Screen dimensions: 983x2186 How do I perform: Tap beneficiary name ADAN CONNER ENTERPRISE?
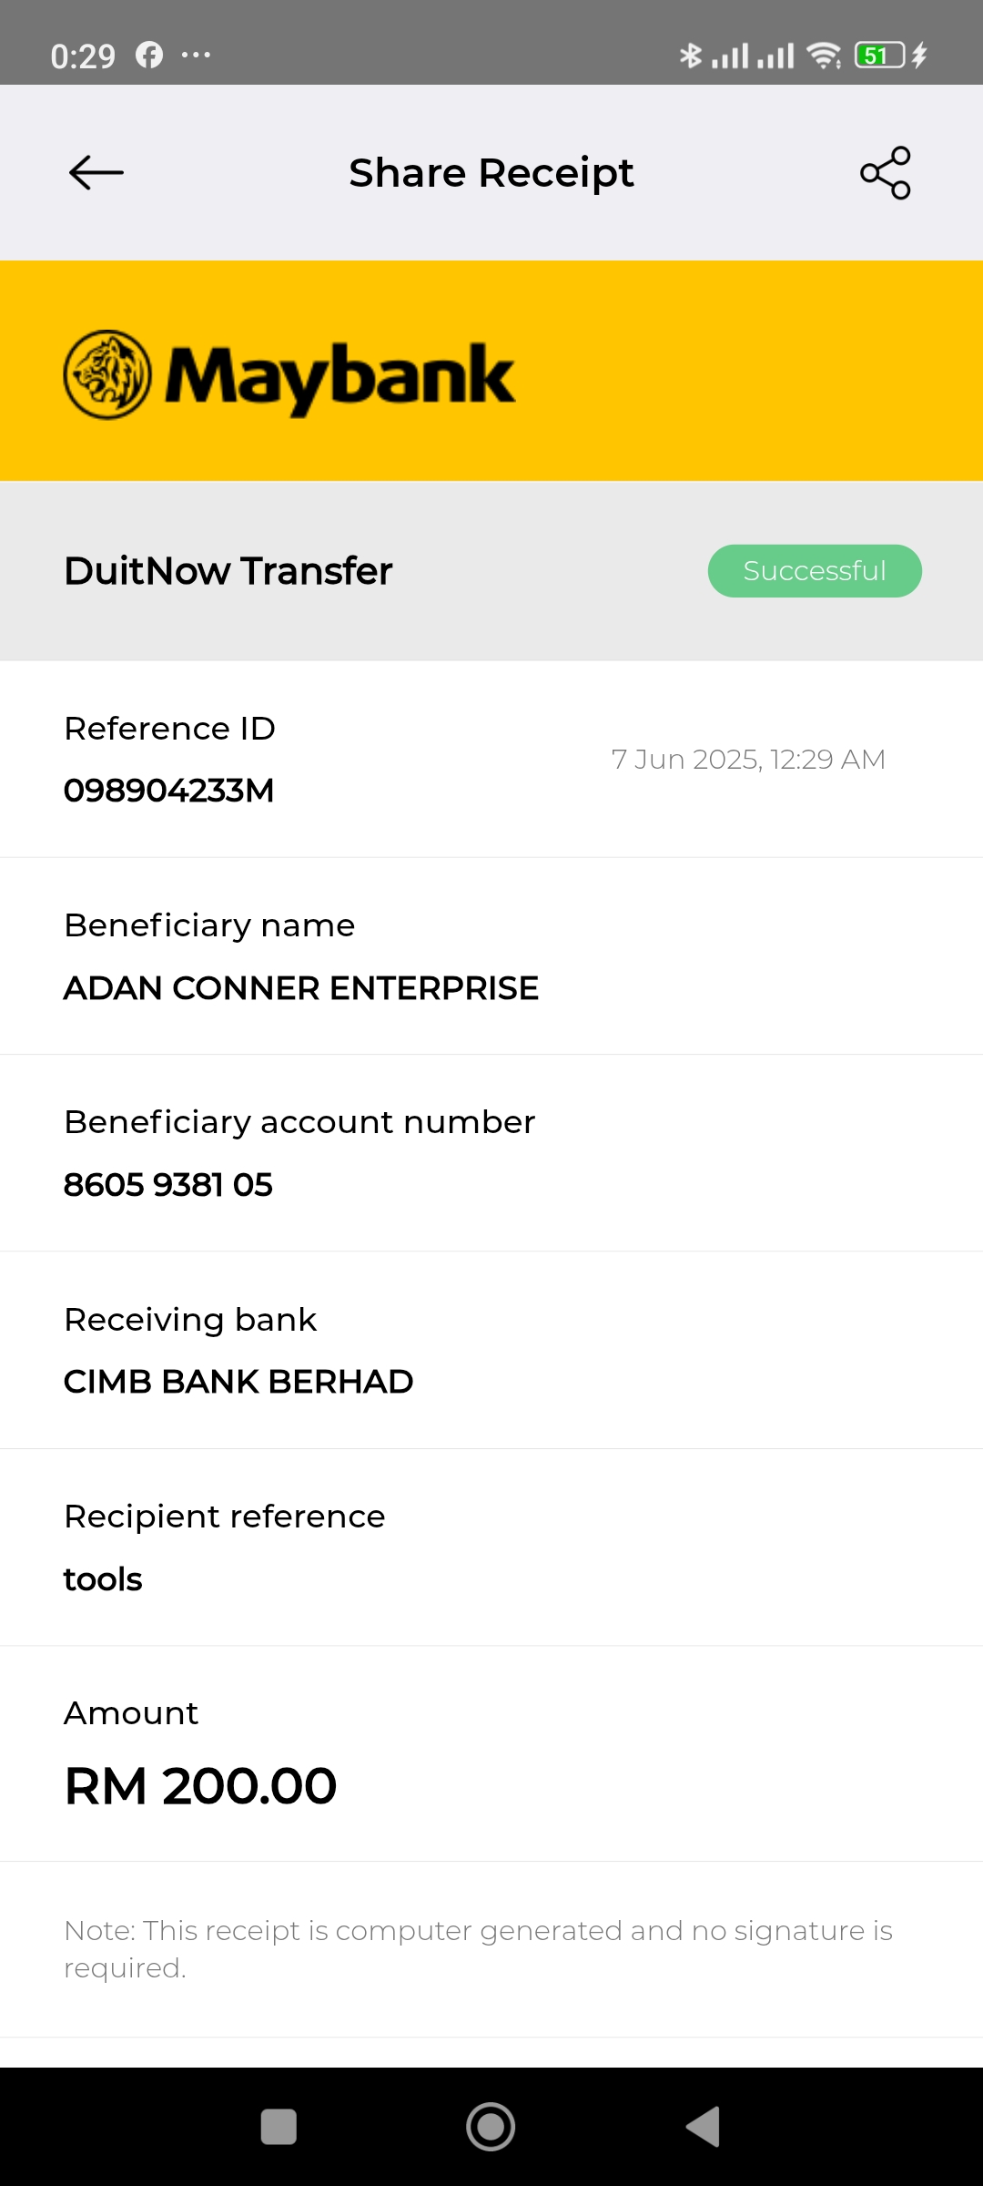tap(301, 988)
